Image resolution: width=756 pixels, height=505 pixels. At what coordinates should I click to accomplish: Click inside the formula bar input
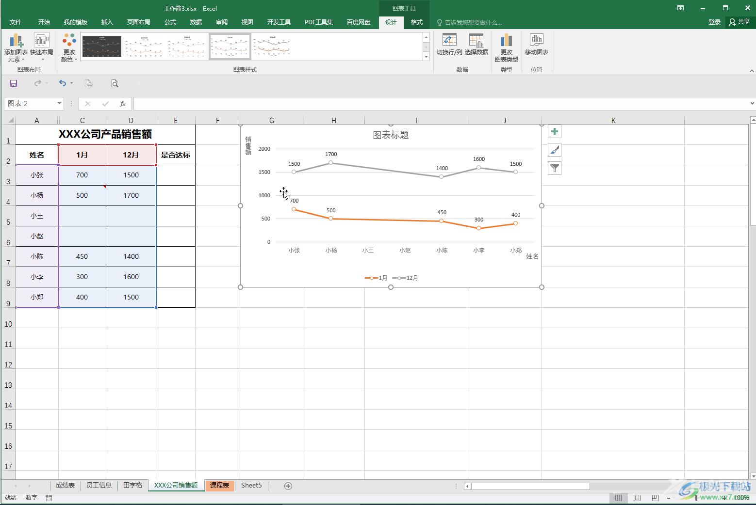(441, 103)
